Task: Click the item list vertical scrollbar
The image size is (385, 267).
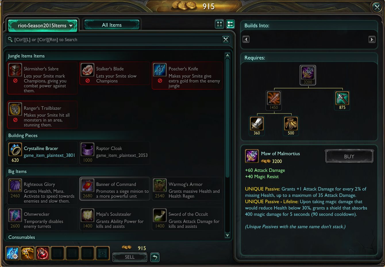Action: pos(228,118)
